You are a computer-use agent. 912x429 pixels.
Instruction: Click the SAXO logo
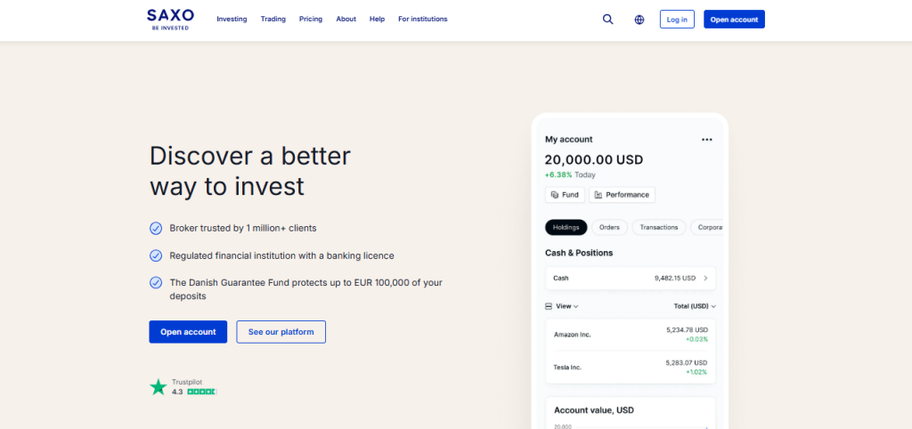click(x=169, y=18)
